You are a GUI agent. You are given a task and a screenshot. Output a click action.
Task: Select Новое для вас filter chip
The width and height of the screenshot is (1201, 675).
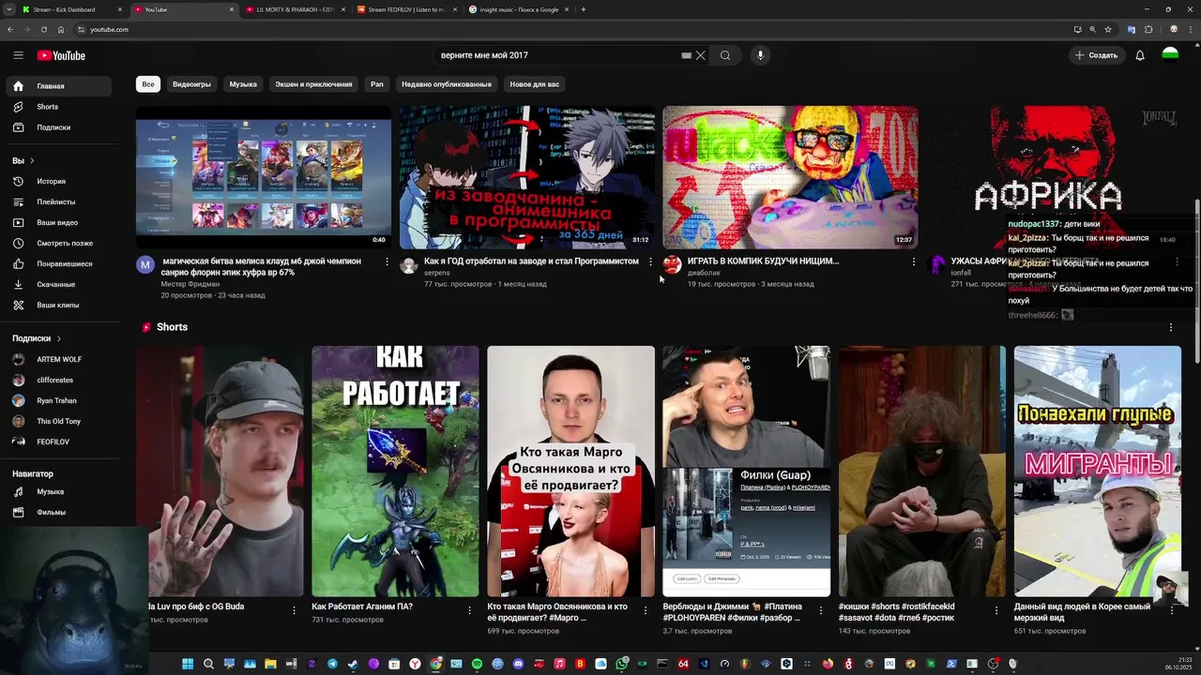coord(535,84)
